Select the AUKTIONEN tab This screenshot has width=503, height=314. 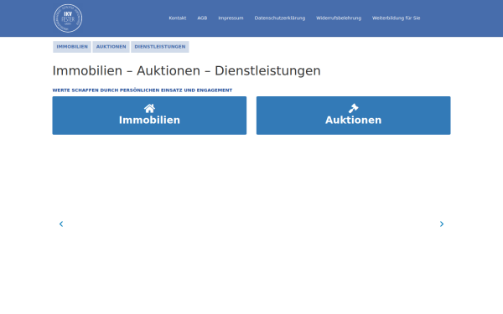point(111,47)
